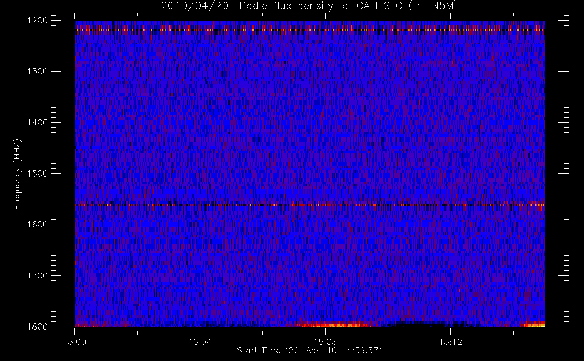
Task: Click the 1500 frequency tick label
Action: (x=38, y=174)
